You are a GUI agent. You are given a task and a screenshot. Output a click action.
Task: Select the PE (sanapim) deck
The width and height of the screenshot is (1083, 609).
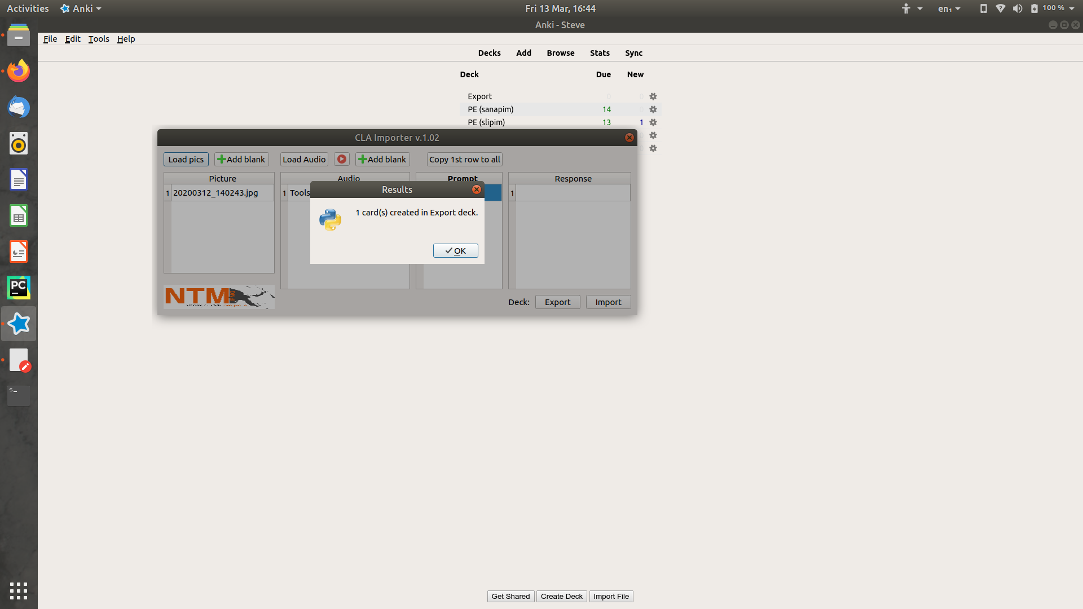[491, 109]
